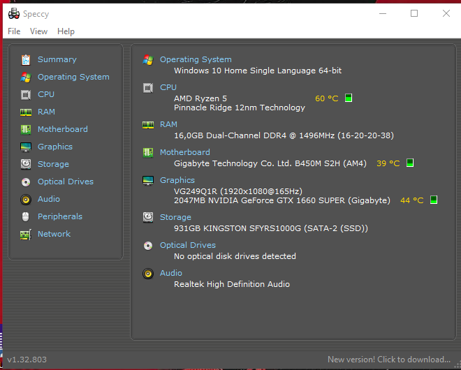
Task: Click the Graphics monitor icon in sidebar
Action: (x=26, y=147)
